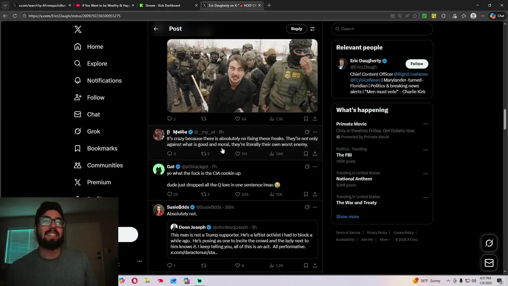Open more menu on SusieBdds post
Viewport: 508px width, 286px height.
(315, 207)
